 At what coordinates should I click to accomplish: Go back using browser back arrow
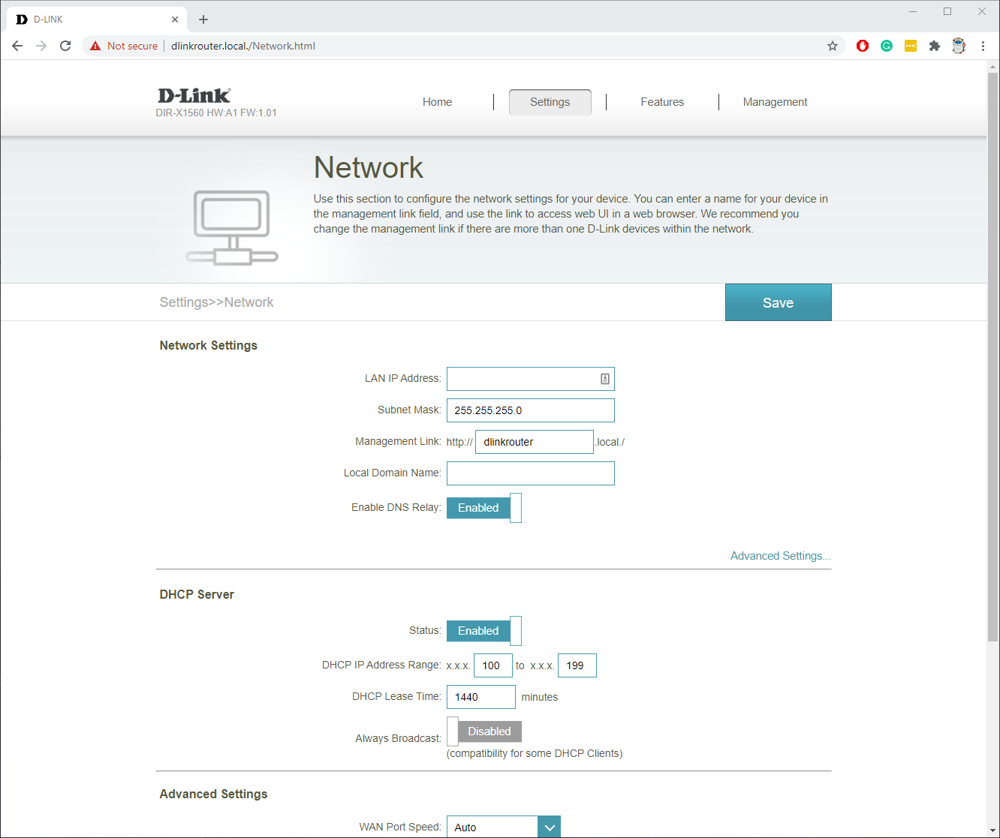(x=17, y=46)
